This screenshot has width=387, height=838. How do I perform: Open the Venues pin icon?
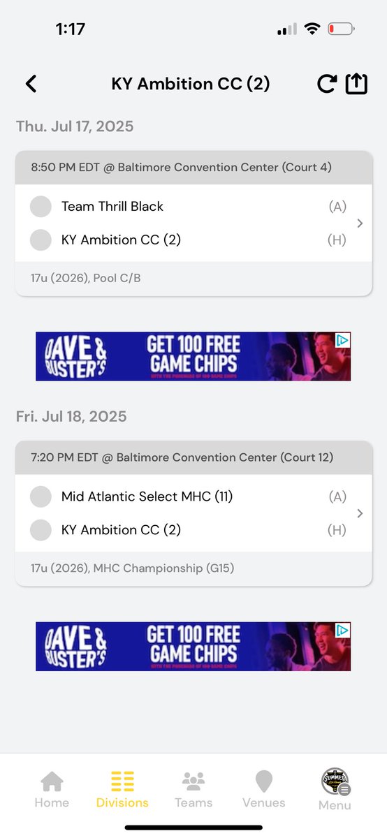pos(263,781)
